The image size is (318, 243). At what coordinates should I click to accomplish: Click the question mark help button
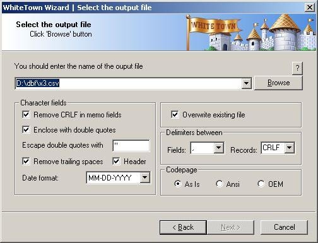point(297,68)
